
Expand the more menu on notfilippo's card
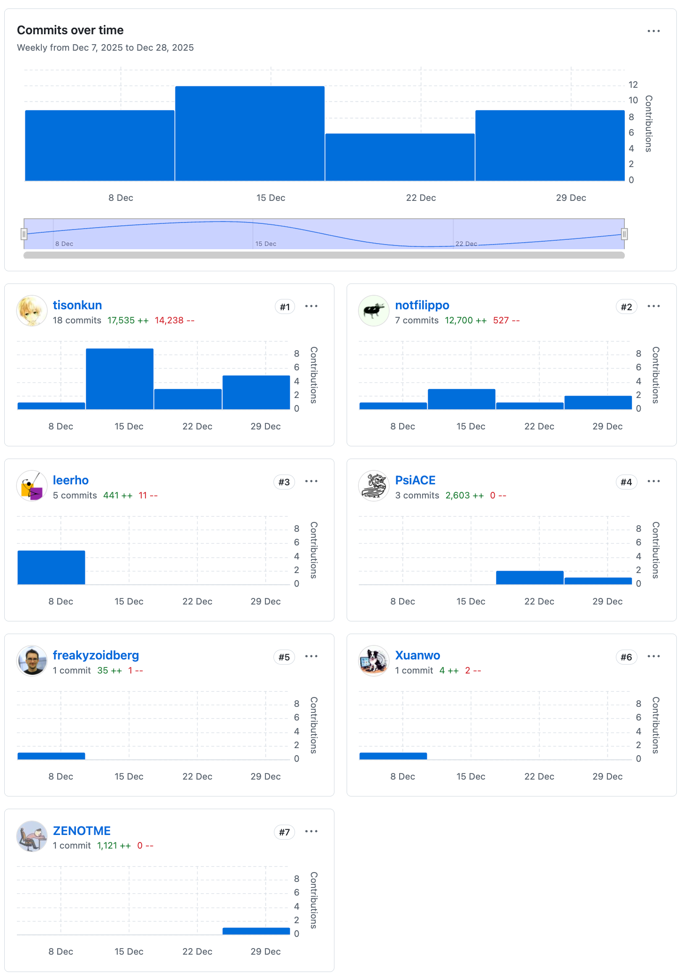click(653, 306)
